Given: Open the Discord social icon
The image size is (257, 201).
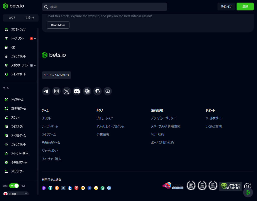Looking at the screenshot, I should click(77, 91).
